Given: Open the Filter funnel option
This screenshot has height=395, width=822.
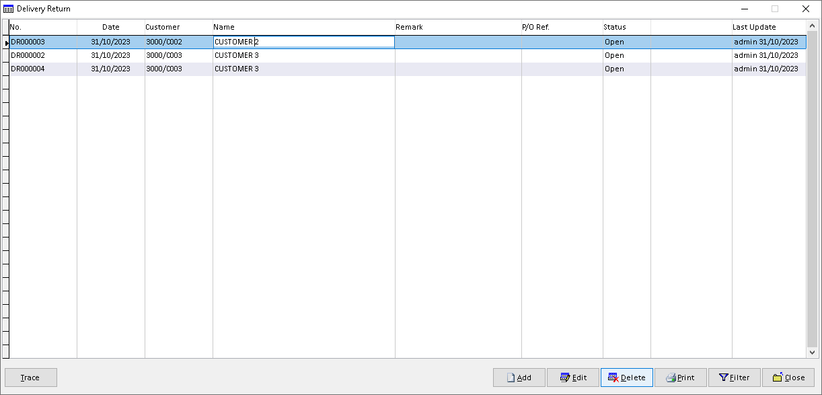Looking at the screenshot, I should (x=734, y=378).
